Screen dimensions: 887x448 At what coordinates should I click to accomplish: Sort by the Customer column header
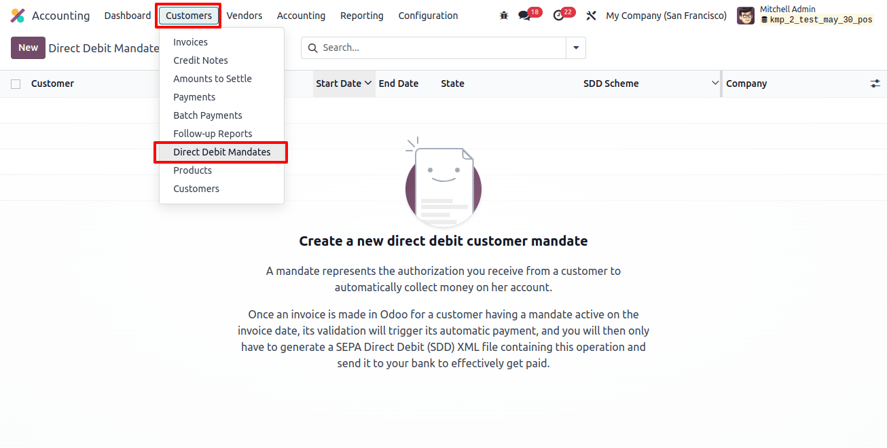click(52, 83)
